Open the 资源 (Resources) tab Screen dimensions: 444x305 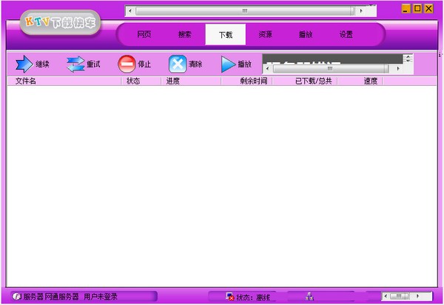[x=265, y=35]
